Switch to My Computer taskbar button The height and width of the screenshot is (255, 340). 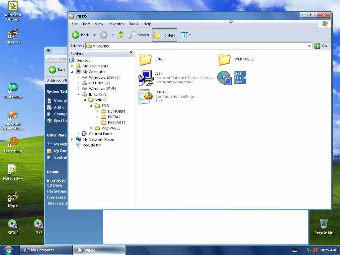point(46,250)
